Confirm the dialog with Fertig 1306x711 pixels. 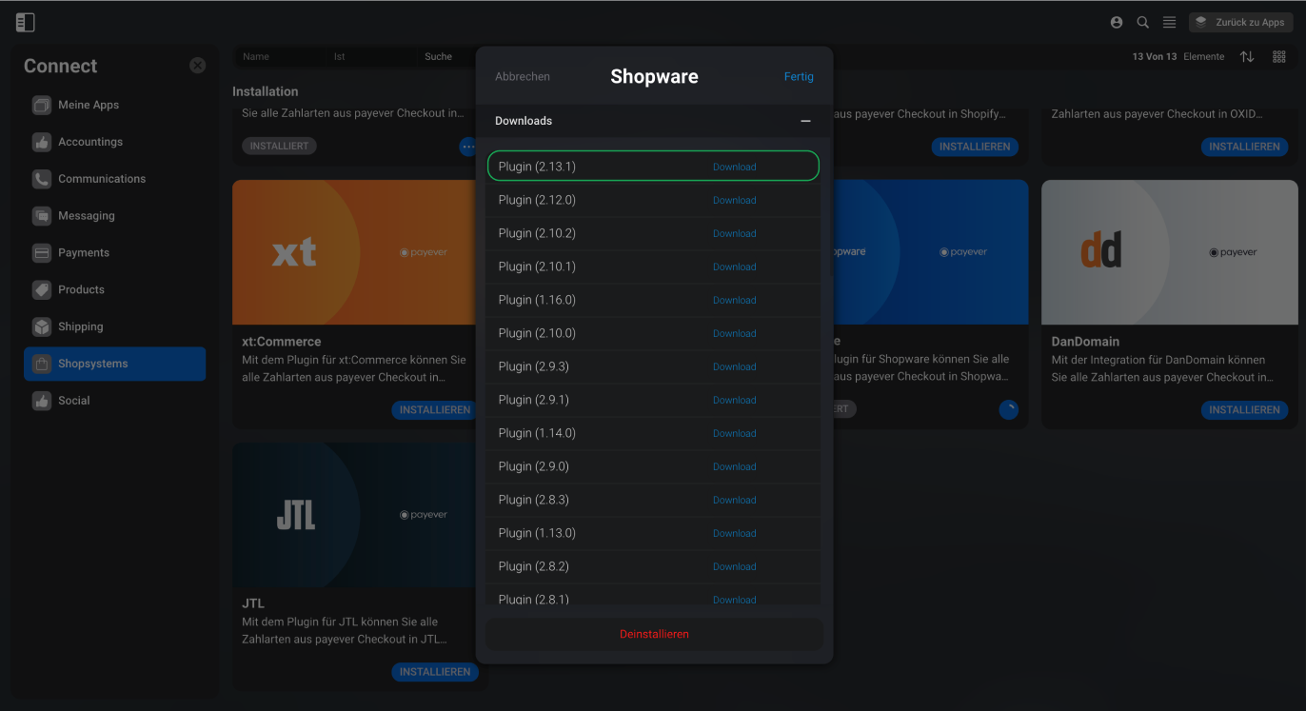coord(799,77)
